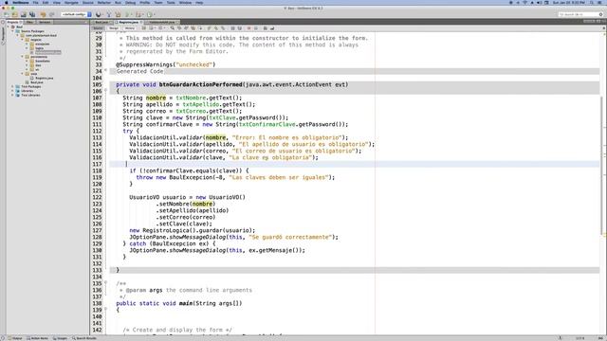Viewport: 607px width, 341px height.
Task: Expand the Generated Code fold on line 34
Action: point(105,71)
